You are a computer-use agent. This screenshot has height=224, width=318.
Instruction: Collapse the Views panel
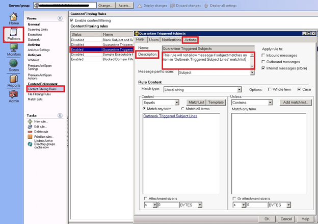tap(60, 17)
